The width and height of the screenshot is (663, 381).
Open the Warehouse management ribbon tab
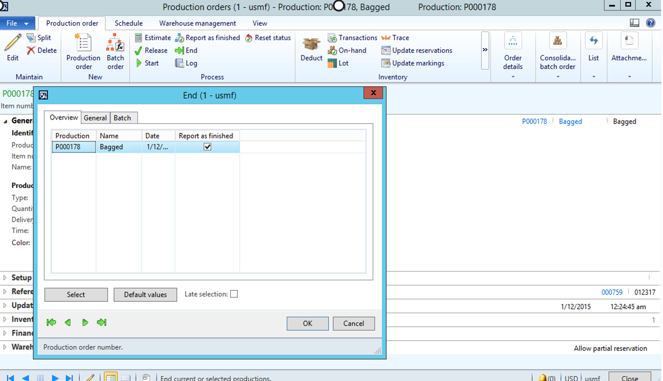click(197, 23)
